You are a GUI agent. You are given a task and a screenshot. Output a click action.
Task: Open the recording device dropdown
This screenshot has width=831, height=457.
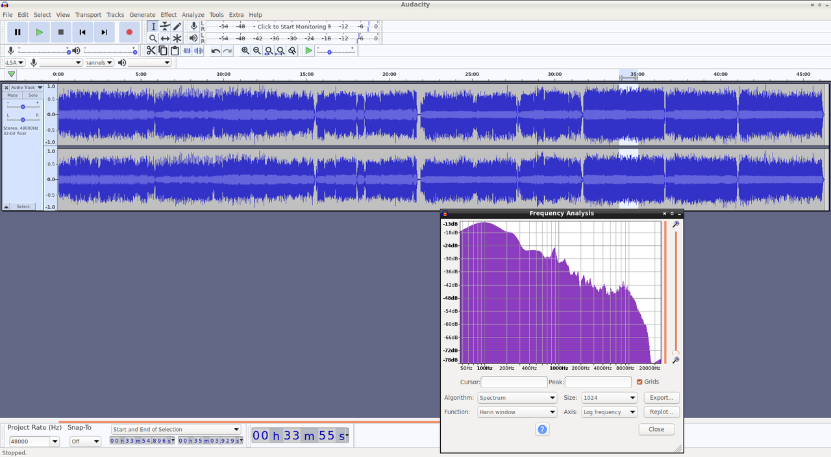[61, 62]
